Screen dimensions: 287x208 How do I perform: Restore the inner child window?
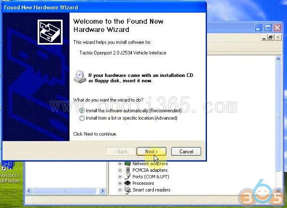(x=271, y=38)
